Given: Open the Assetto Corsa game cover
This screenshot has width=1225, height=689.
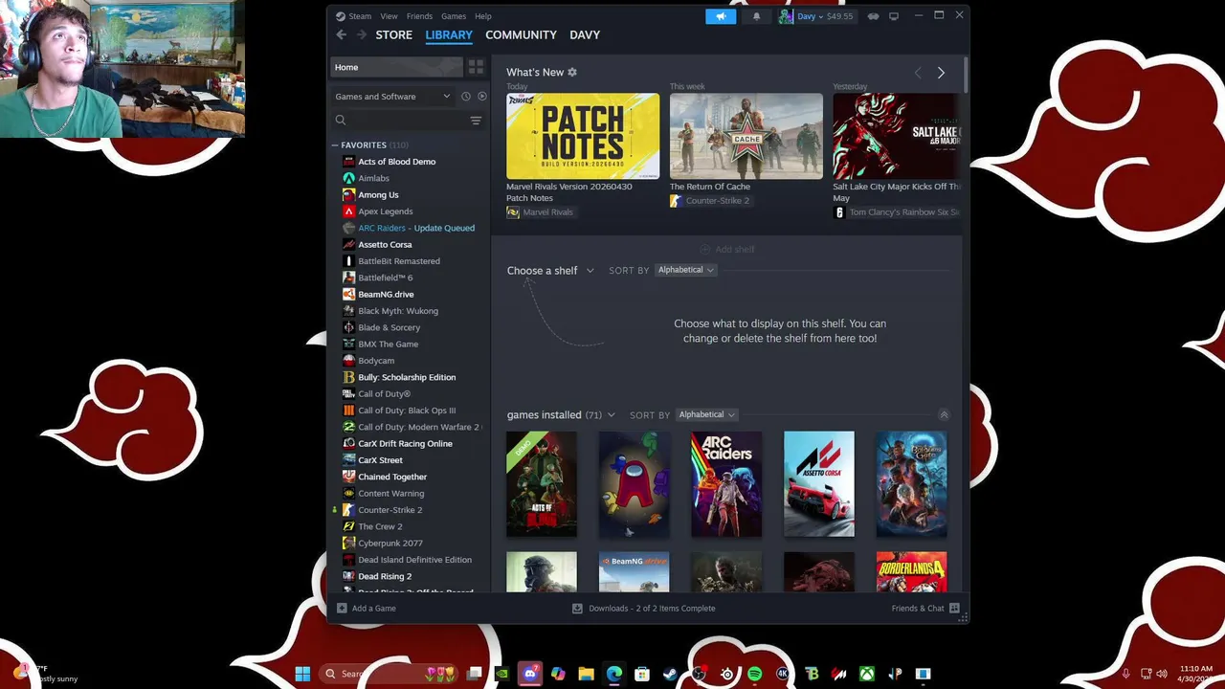Looking at the screenshot, I should tap(819, 484).
